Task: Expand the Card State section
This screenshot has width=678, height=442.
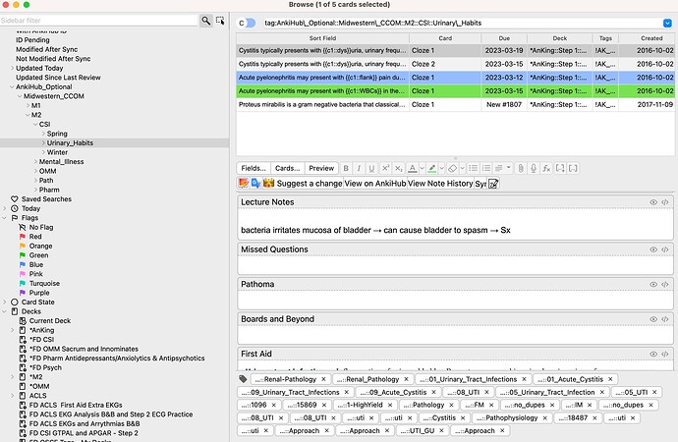Action: (x=4, y=302)
